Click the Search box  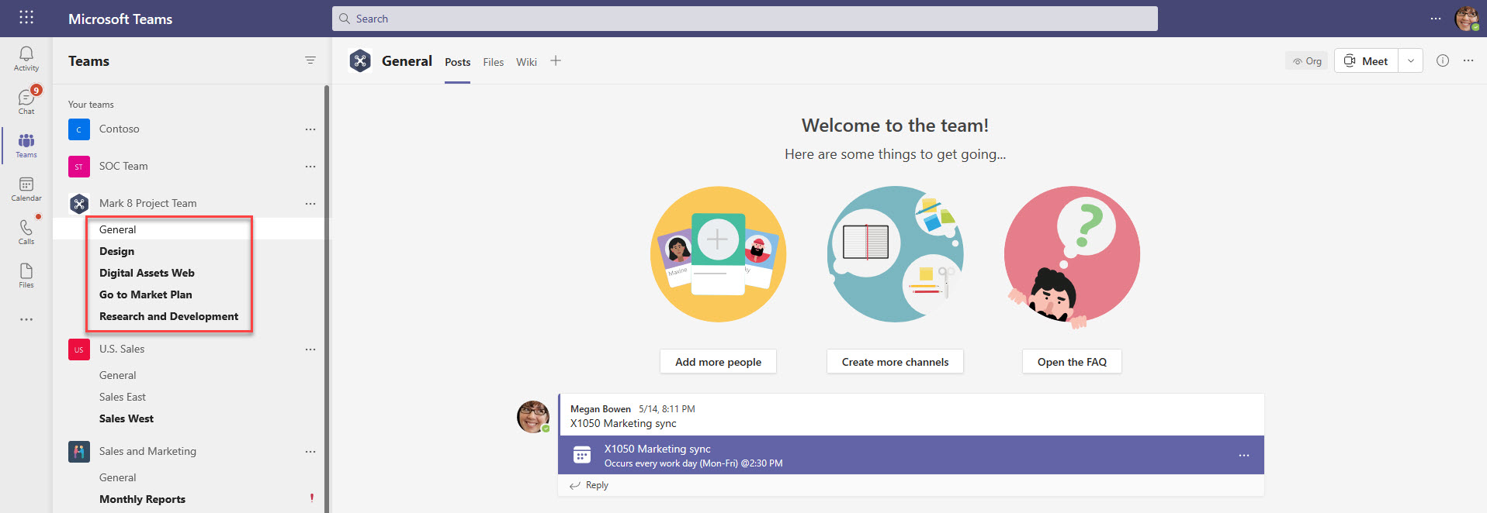coord(745,19)
